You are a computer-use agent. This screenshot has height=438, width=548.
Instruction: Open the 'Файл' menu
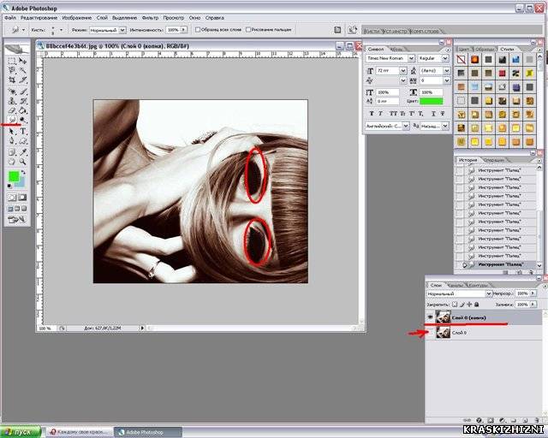pyautogui.click(x=10, y=17)
